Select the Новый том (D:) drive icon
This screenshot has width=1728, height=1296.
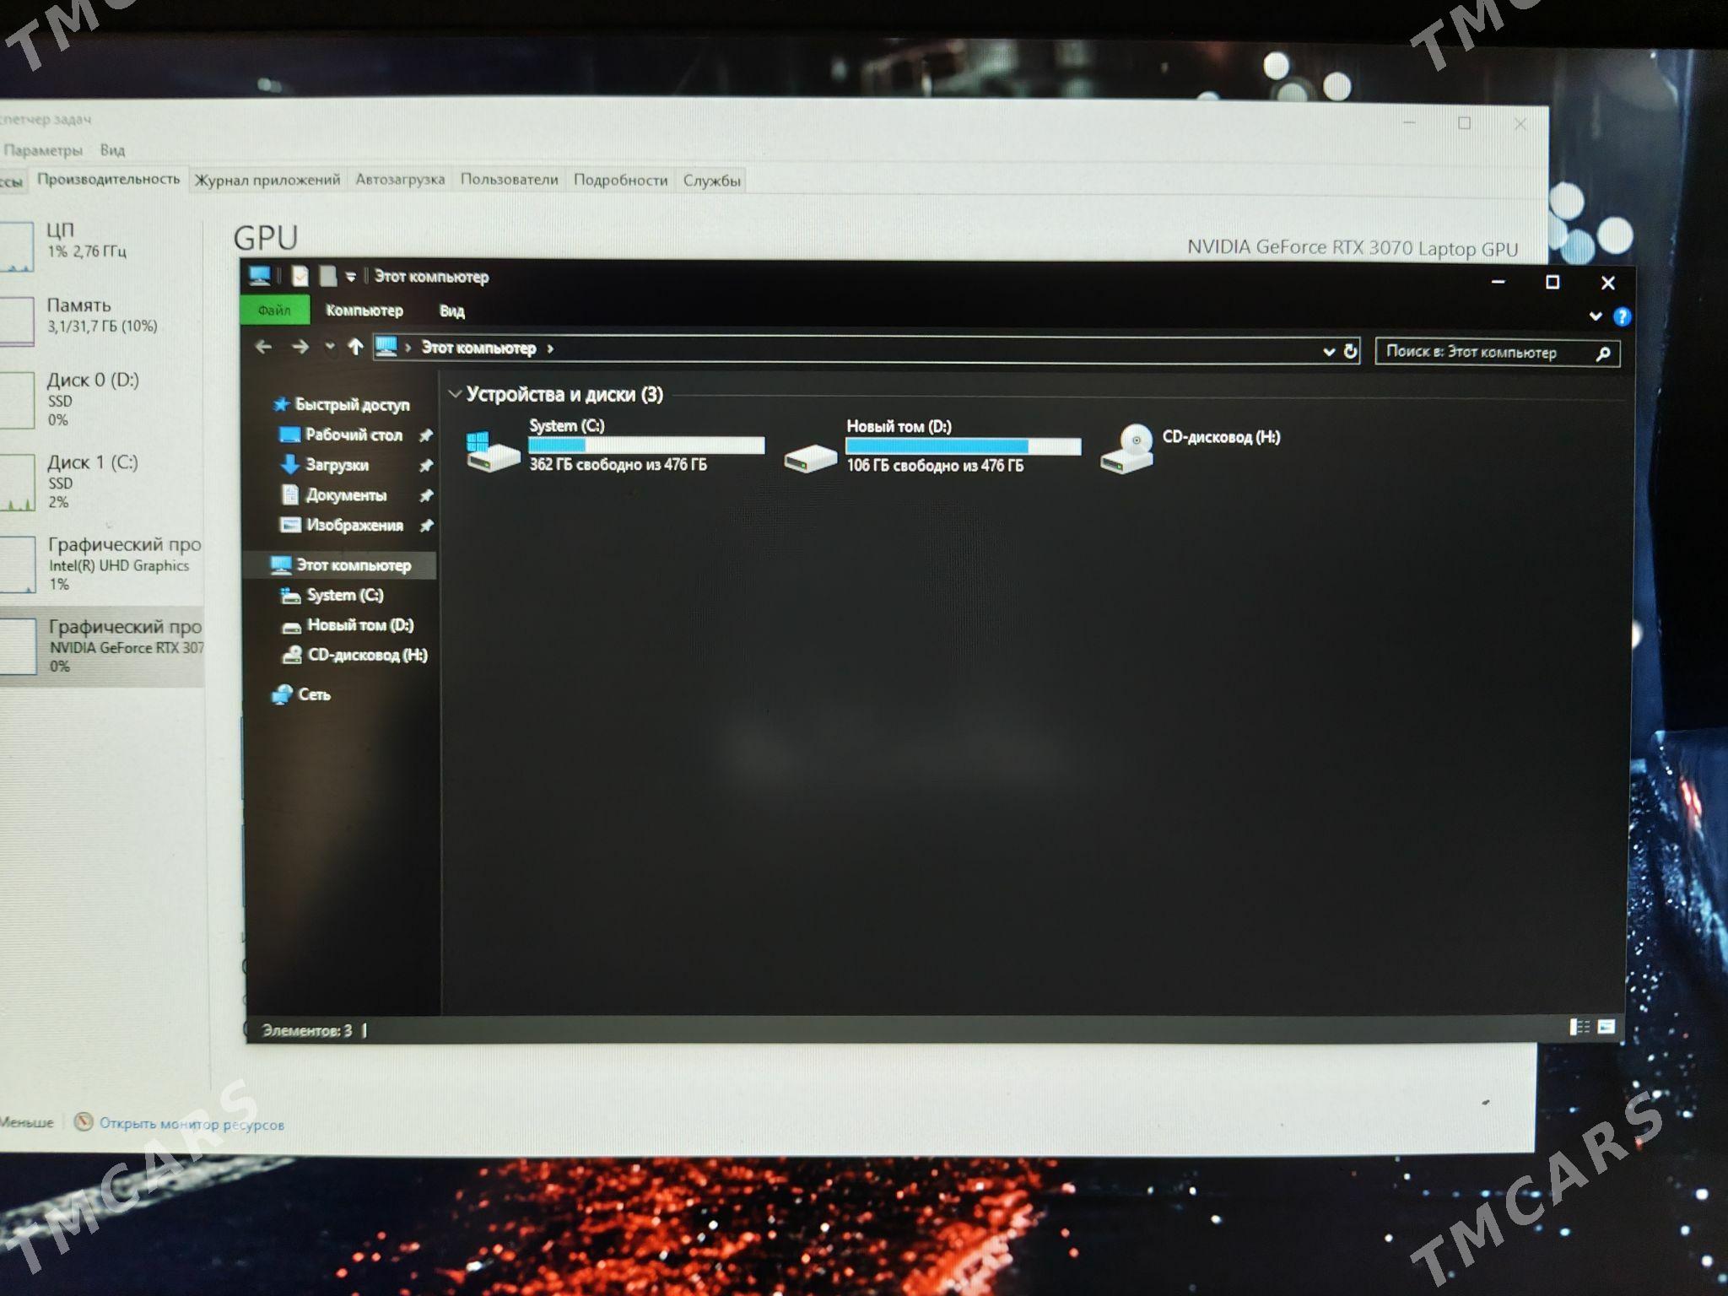tap(810, 458)
